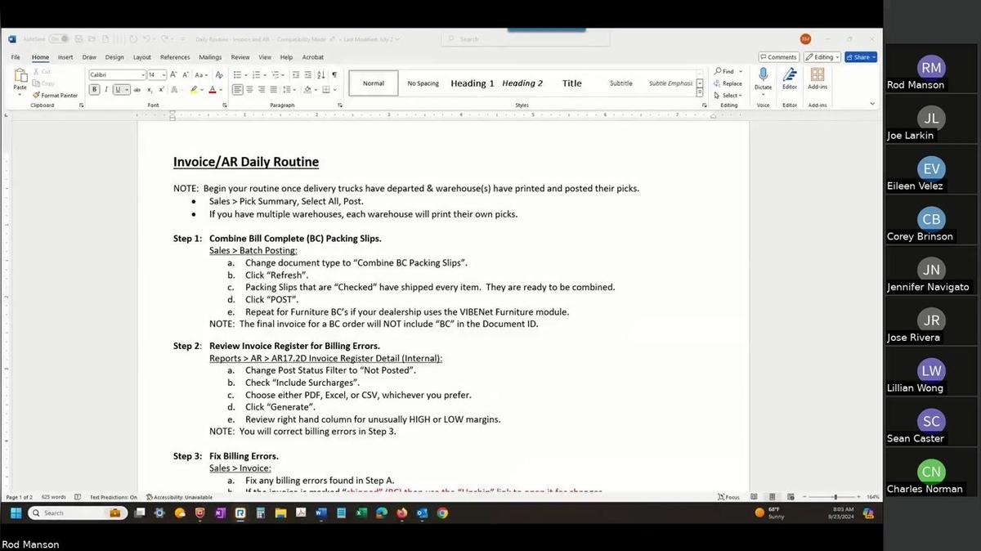Click the Share button
Viewport: 981px width, 551px height.
click(860, 56)
